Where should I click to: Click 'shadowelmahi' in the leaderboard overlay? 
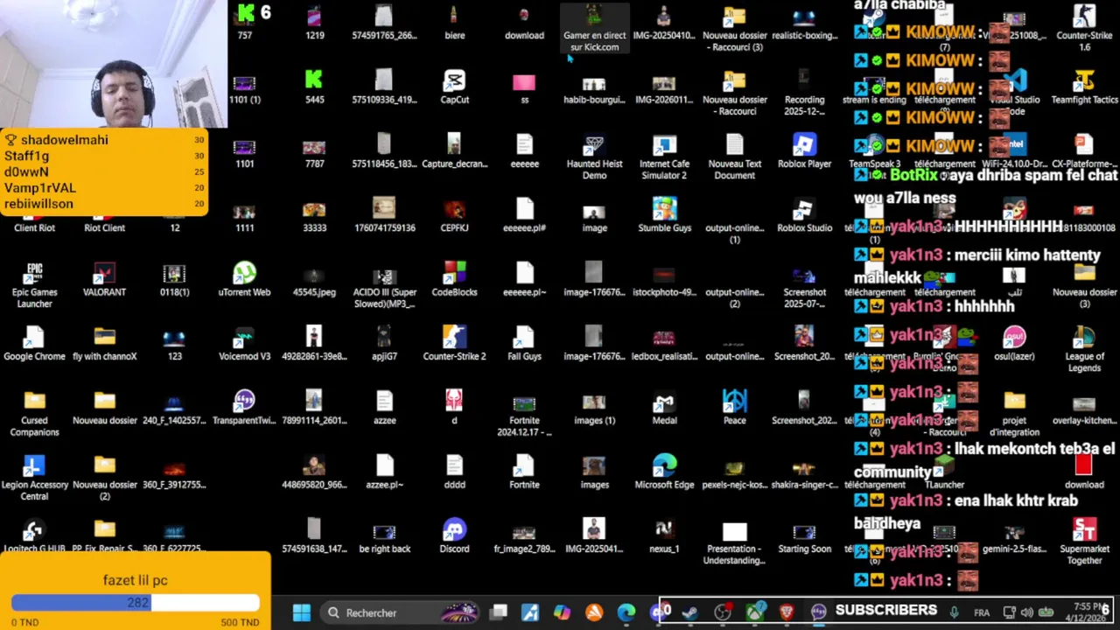[64, 140]
